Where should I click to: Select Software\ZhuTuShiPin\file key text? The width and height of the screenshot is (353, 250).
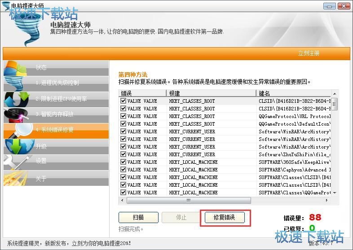click(x=295, y=154)
